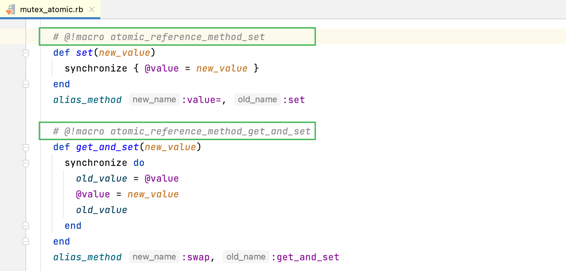Collapse the 'def set' method fold marker

(x=26, y=53)
